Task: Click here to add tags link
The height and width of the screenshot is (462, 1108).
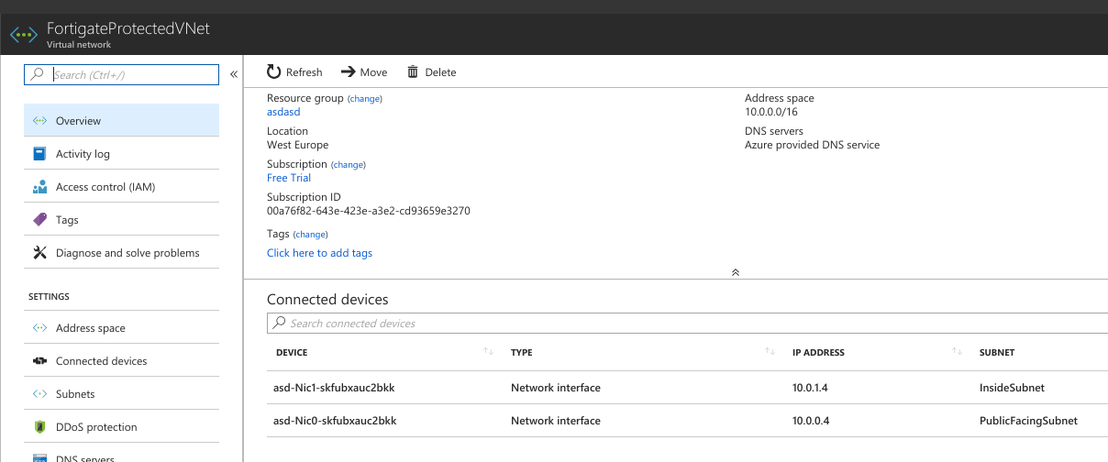Action: 319,253
